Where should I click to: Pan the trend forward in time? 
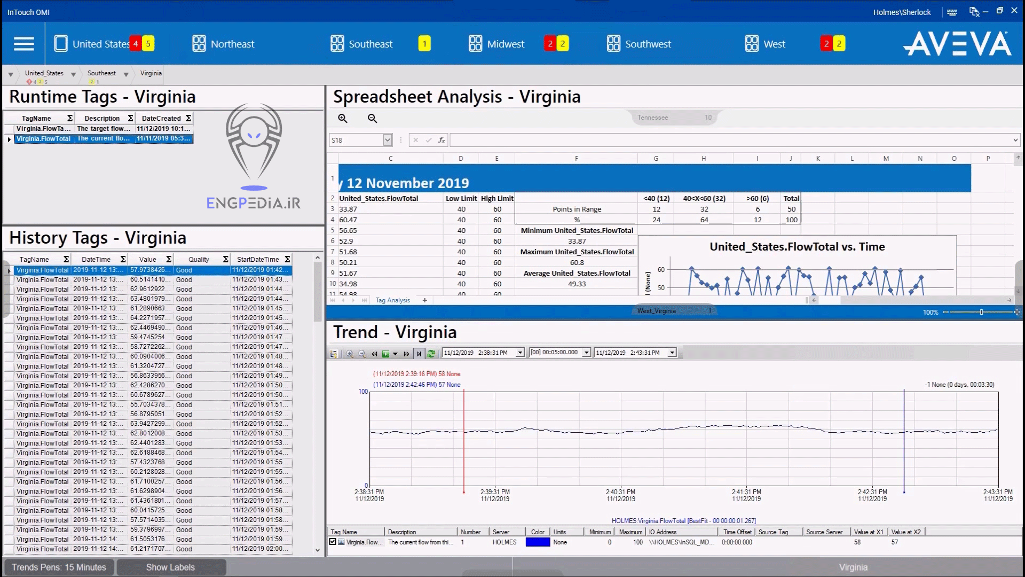pyautogui.click(x=407, y=354)
